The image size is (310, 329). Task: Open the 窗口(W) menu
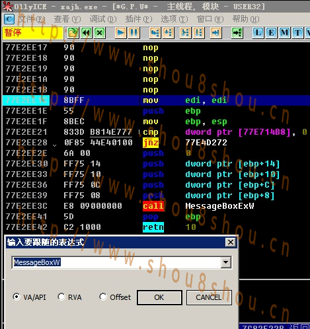click(x=210, y=19)
